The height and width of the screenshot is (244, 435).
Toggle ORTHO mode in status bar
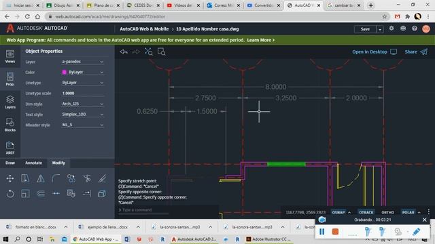388,212
